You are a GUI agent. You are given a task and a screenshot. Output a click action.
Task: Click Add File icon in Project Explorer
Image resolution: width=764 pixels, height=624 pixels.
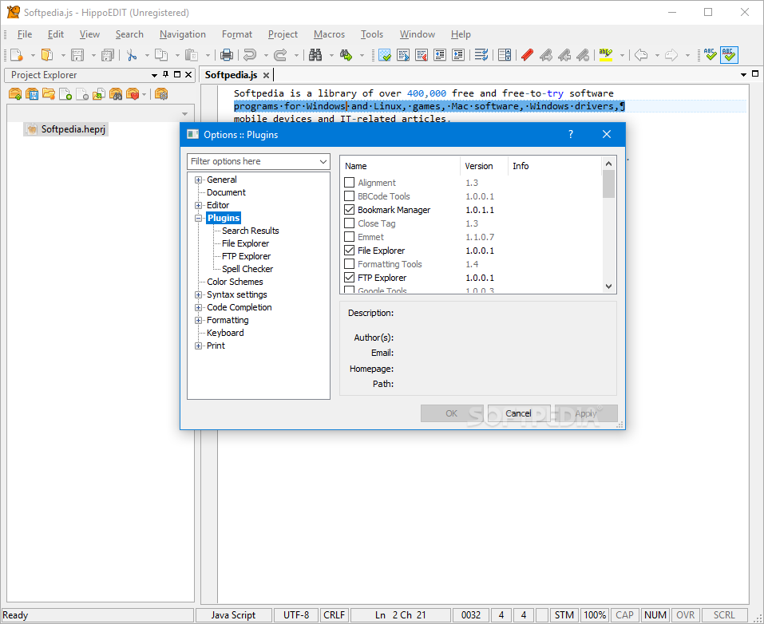(x=65, y=94)
